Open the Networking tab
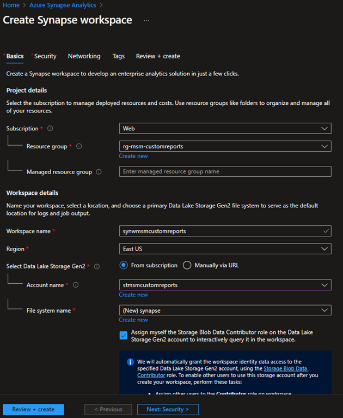The height and width of the screenshot is (418, 343). [x=84, y=56]
